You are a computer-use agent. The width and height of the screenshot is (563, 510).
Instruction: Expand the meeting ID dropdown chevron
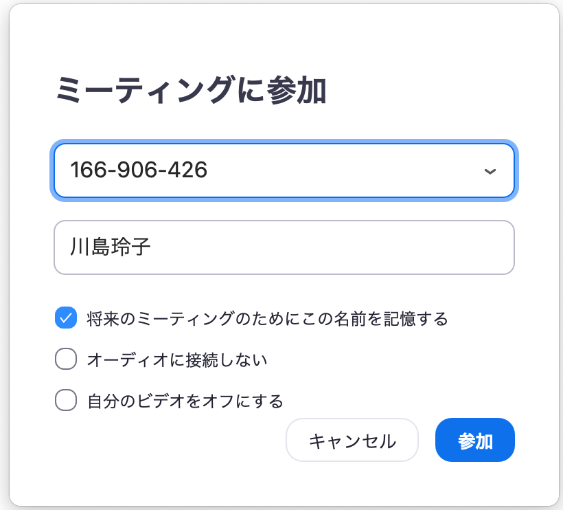490,171
